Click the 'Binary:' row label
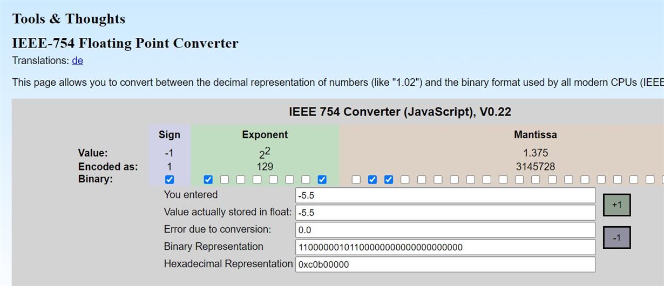Screen dimensions: 664x286 click(x=96, y=179)
